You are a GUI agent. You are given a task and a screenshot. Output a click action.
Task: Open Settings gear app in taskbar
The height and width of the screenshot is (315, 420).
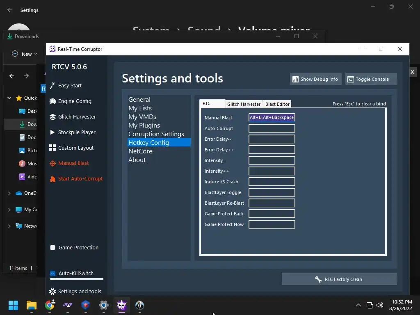(104, 305)
